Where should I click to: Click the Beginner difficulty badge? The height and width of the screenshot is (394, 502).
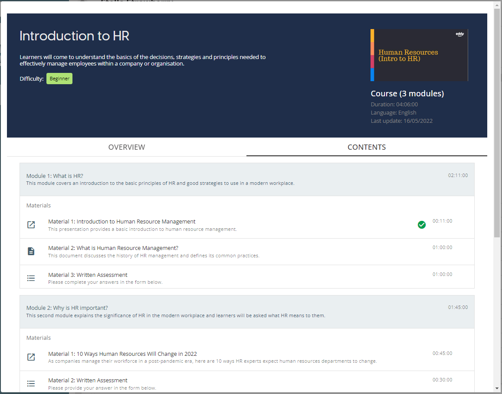[59, 79]
